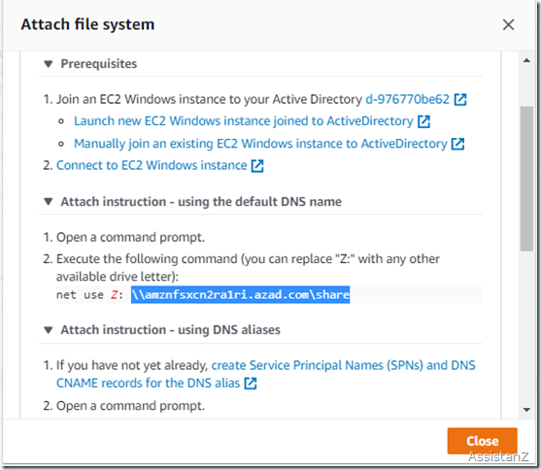Collapse the default DNS name section triangle

click(49, 202)
